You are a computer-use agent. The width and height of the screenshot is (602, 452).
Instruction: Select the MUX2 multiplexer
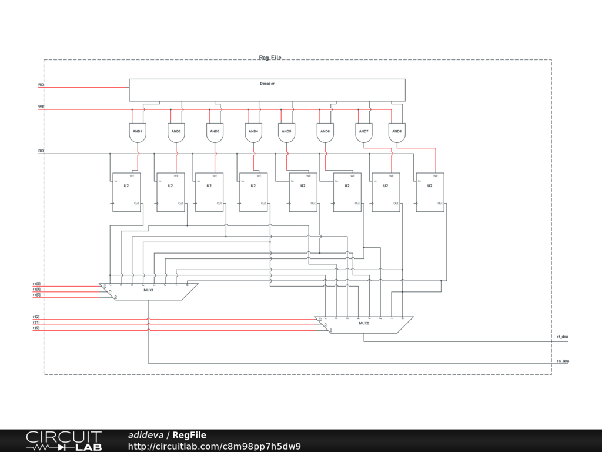coord(364,324)
